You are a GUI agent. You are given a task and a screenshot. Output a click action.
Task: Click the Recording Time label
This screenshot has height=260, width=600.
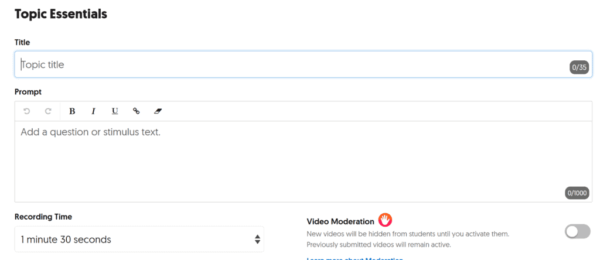coord(43,217)
